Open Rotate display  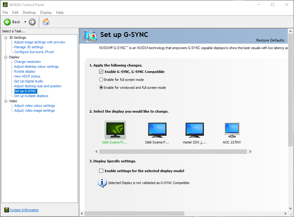click(25, 71)
